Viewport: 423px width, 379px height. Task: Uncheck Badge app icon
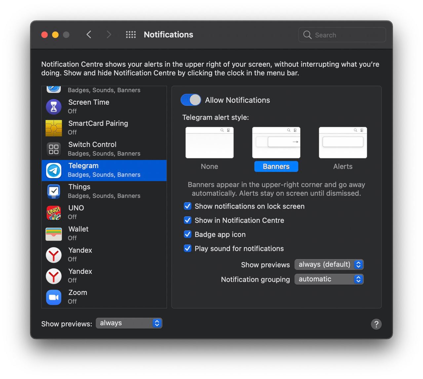click(x=187, y=234)
